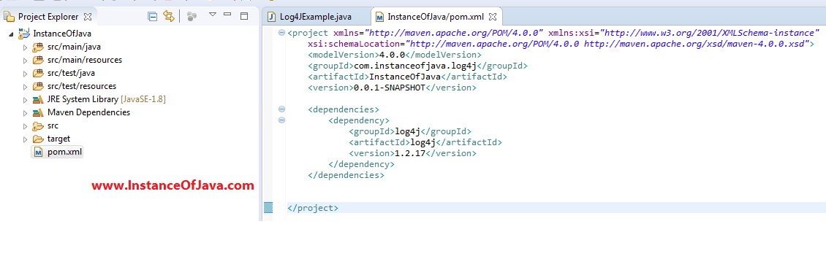The image size is (826, 267).
Task: Select src/main/java package folder icon
Action: [38, 47]
